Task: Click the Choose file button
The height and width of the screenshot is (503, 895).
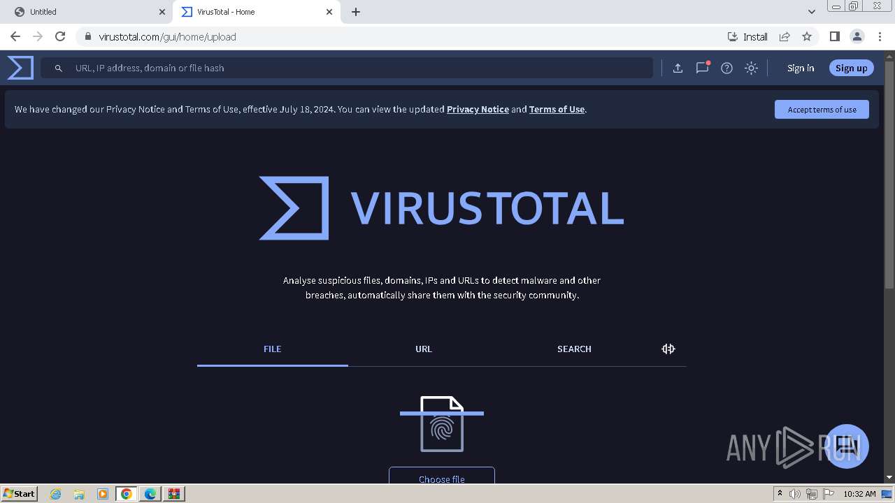Action: 442,476
